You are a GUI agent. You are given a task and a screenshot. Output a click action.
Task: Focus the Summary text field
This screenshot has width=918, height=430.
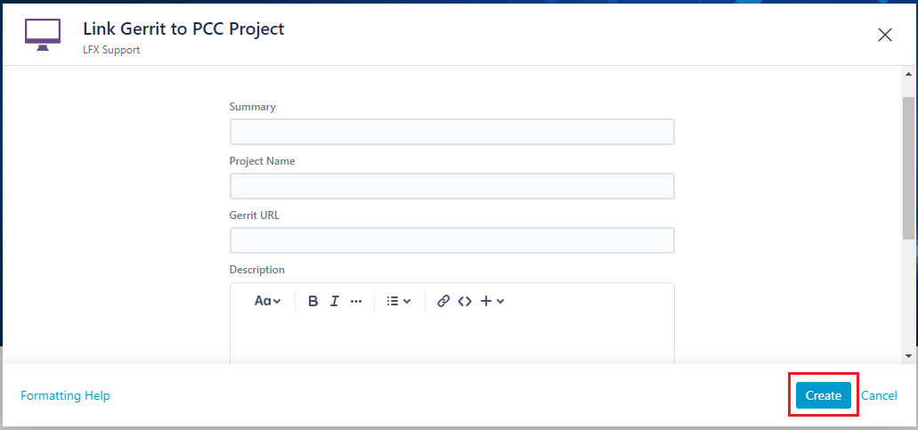pos(451,132)
